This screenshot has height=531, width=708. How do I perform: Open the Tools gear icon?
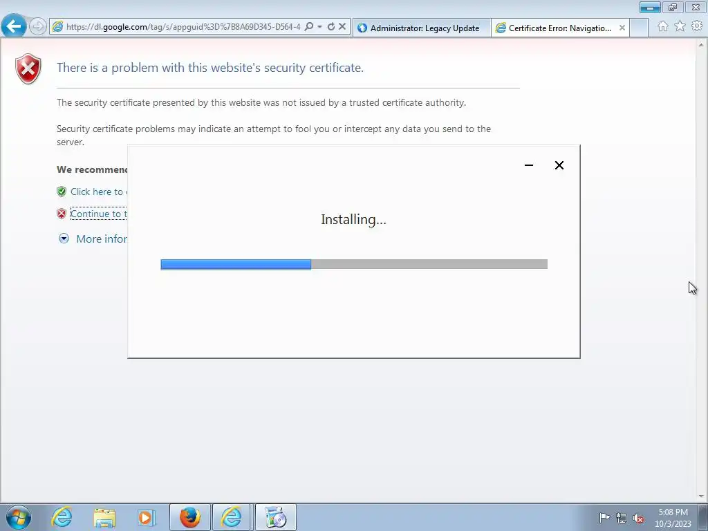697,26
